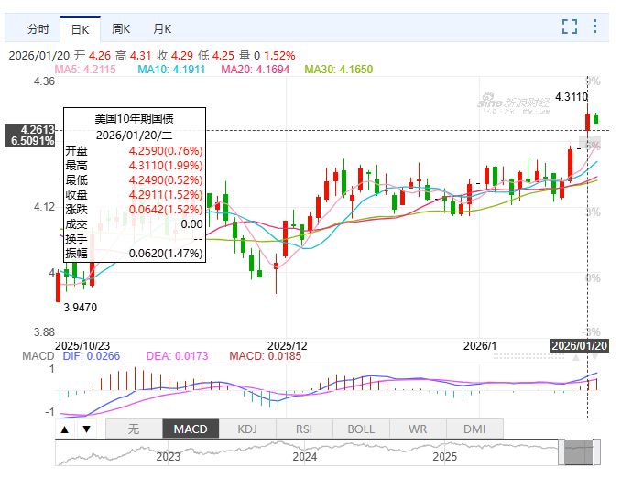Show the RSI indicator

pos(304,429)
